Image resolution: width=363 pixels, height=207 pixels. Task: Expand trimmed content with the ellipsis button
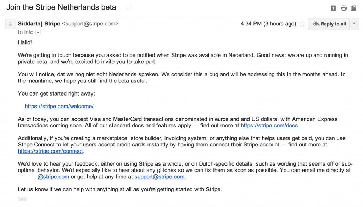(x=23, y=199)
